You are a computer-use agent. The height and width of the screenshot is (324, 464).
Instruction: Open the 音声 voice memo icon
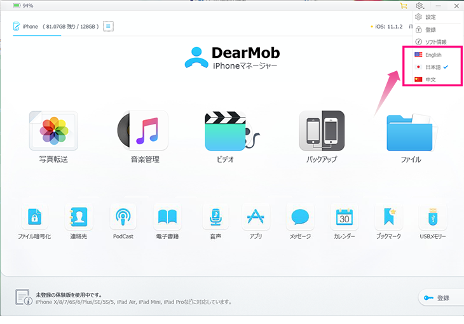[x=215, y=217]
